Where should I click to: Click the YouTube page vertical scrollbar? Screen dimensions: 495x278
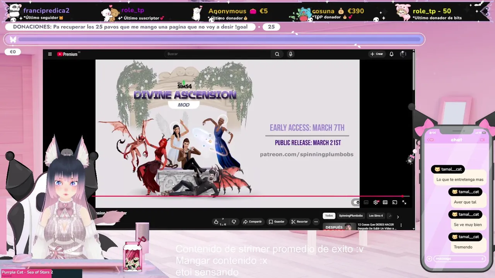click(414, 71)
